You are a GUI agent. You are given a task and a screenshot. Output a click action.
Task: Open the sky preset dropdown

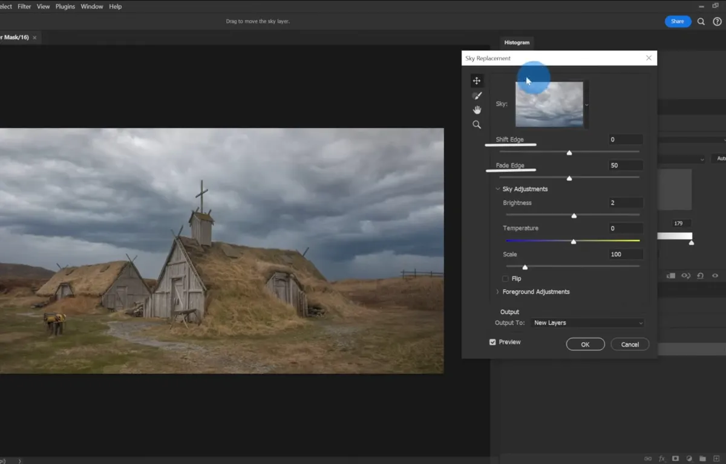[x=586, y=104]
